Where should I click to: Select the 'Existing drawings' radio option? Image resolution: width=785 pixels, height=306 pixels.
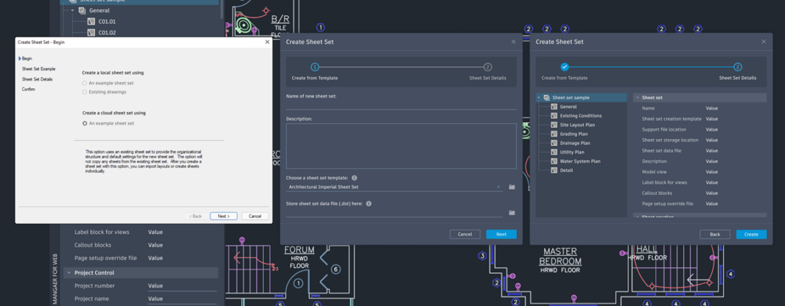click(85, 91)
